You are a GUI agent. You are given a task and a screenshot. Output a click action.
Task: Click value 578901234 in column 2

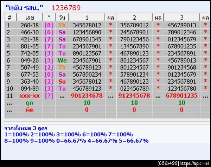134,75
